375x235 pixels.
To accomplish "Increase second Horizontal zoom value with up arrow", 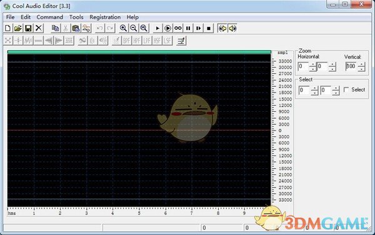I will [x=332, y=64].
